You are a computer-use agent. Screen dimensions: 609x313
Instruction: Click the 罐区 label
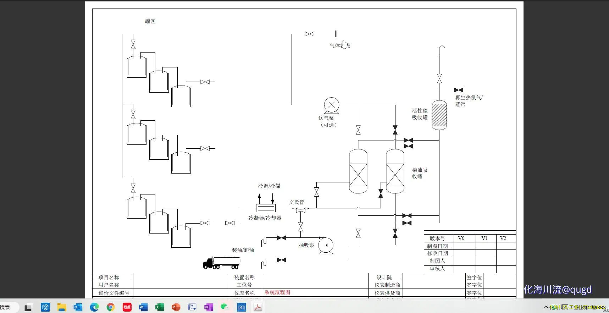coord(150,21)
